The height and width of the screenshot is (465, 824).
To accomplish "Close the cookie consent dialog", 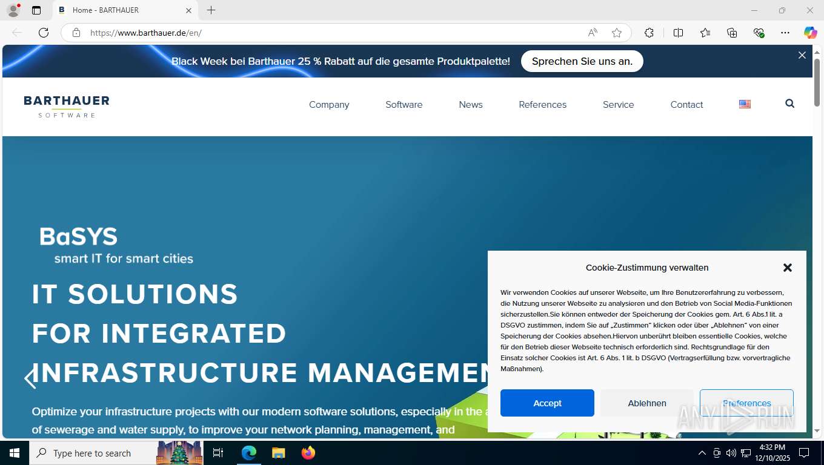I will coord(788,268).
